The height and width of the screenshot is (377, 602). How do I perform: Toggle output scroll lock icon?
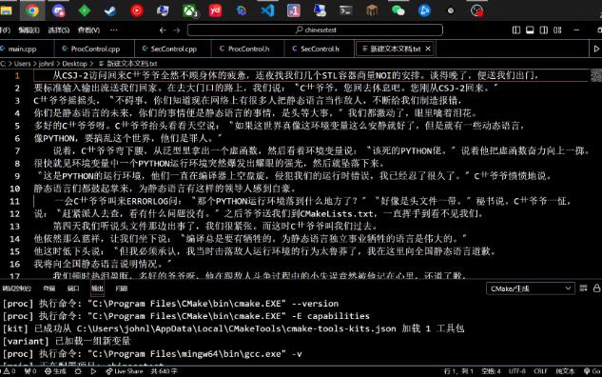596,288
